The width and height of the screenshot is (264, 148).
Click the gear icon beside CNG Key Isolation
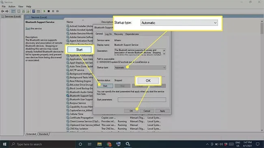(68, 129)
